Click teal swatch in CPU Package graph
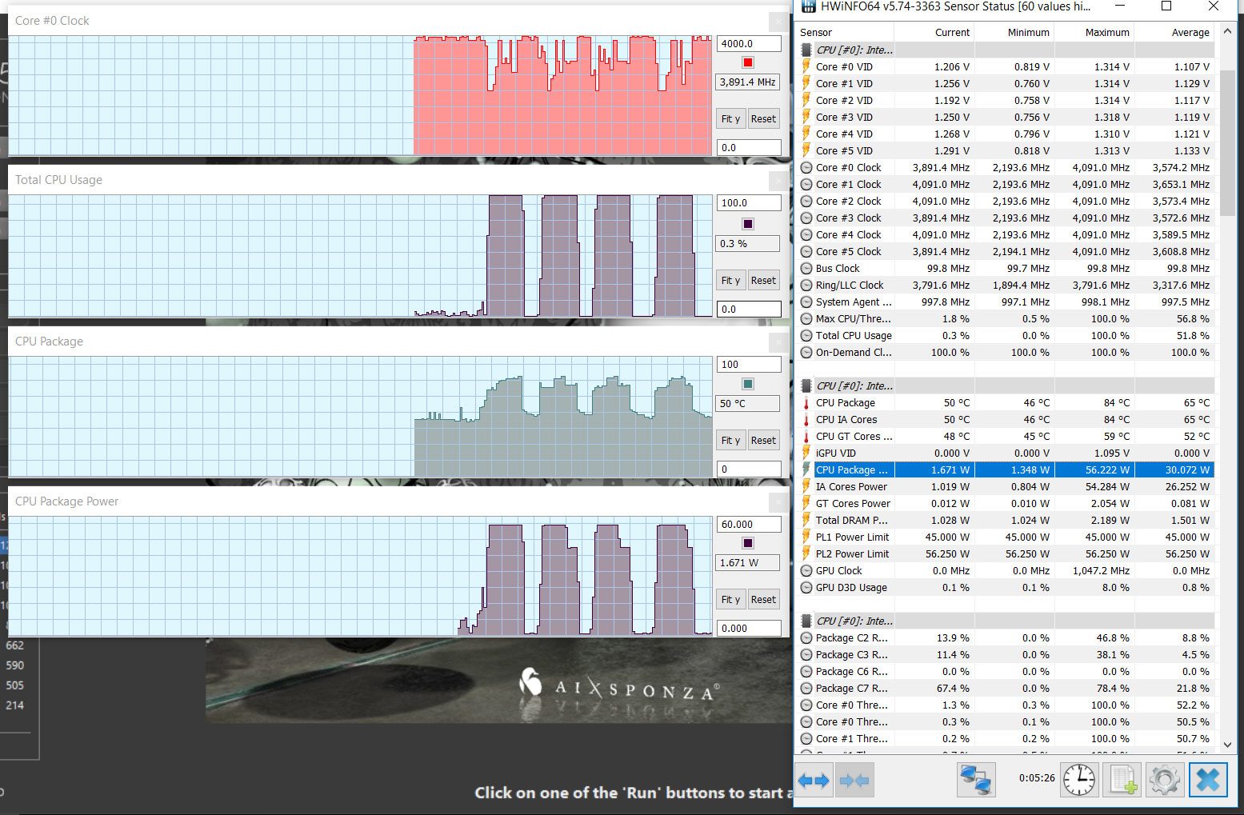Viewport: 1244px width, 815px height. (x=748, y=384)
